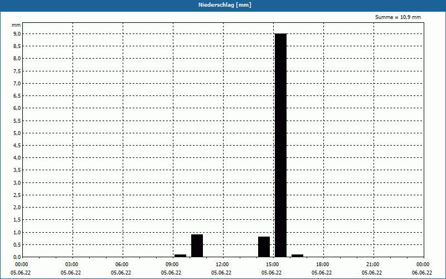This screenshot has height=279, width=446.
Task: Select the tiny bar after the tallest bar
Action: point(298,256)
